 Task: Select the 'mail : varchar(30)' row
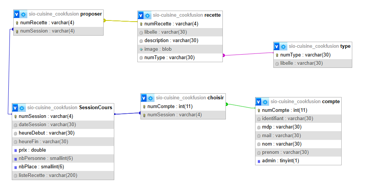coord(298,136)
